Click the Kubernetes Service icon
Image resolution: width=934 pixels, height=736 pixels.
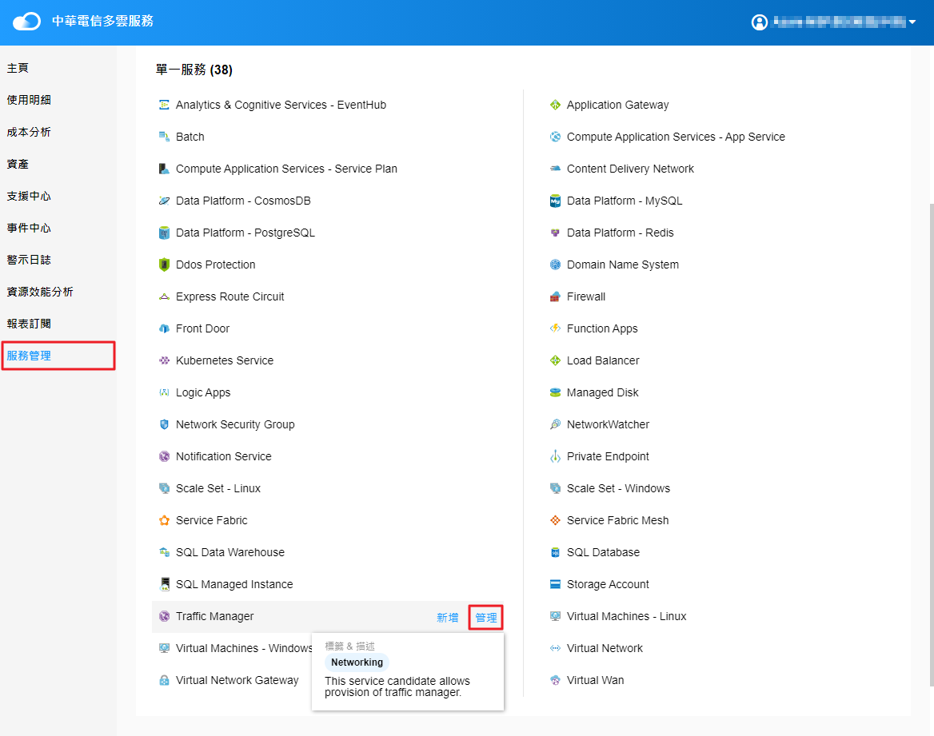(164, 361)
